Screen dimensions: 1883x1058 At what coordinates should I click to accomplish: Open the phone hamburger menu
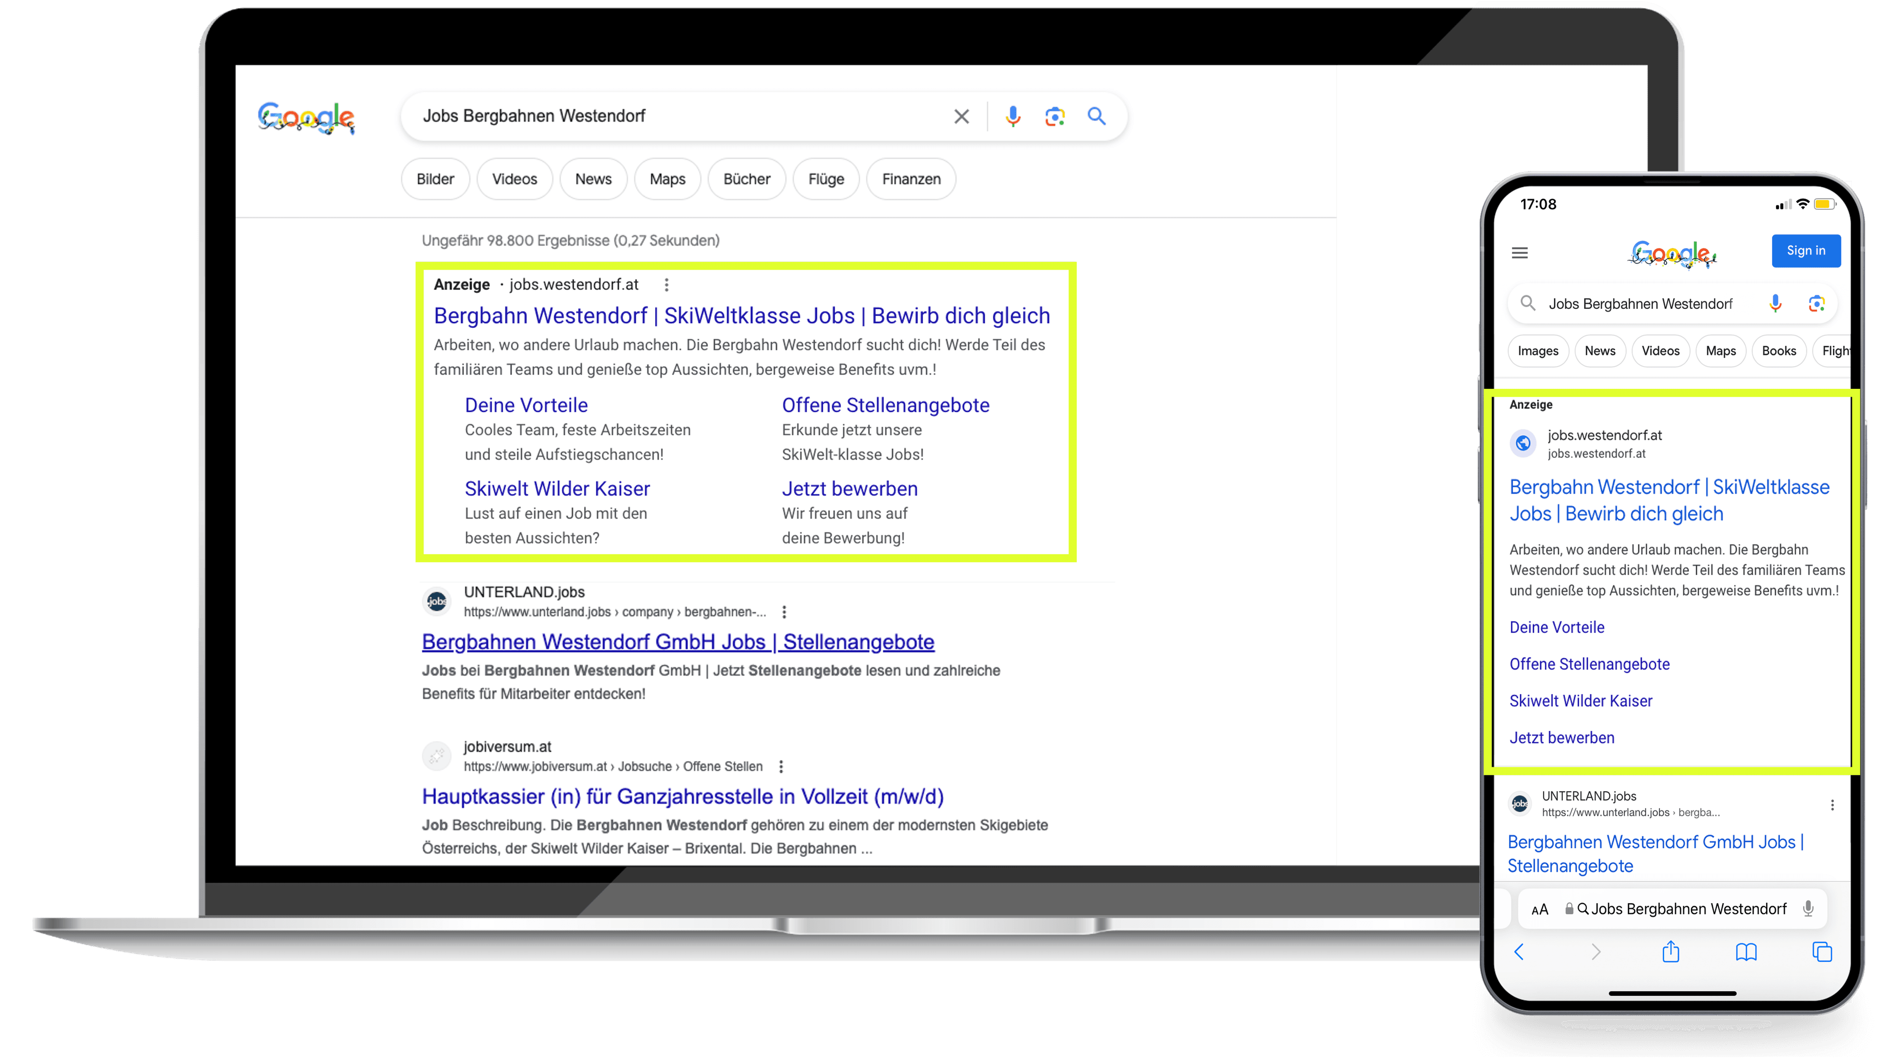(x=1520, y=253)
